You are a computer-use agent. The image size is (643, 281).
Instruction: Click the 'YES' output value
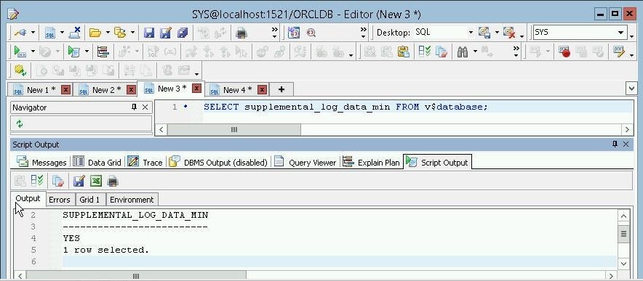pyautogui.click(x=71, y=238)
